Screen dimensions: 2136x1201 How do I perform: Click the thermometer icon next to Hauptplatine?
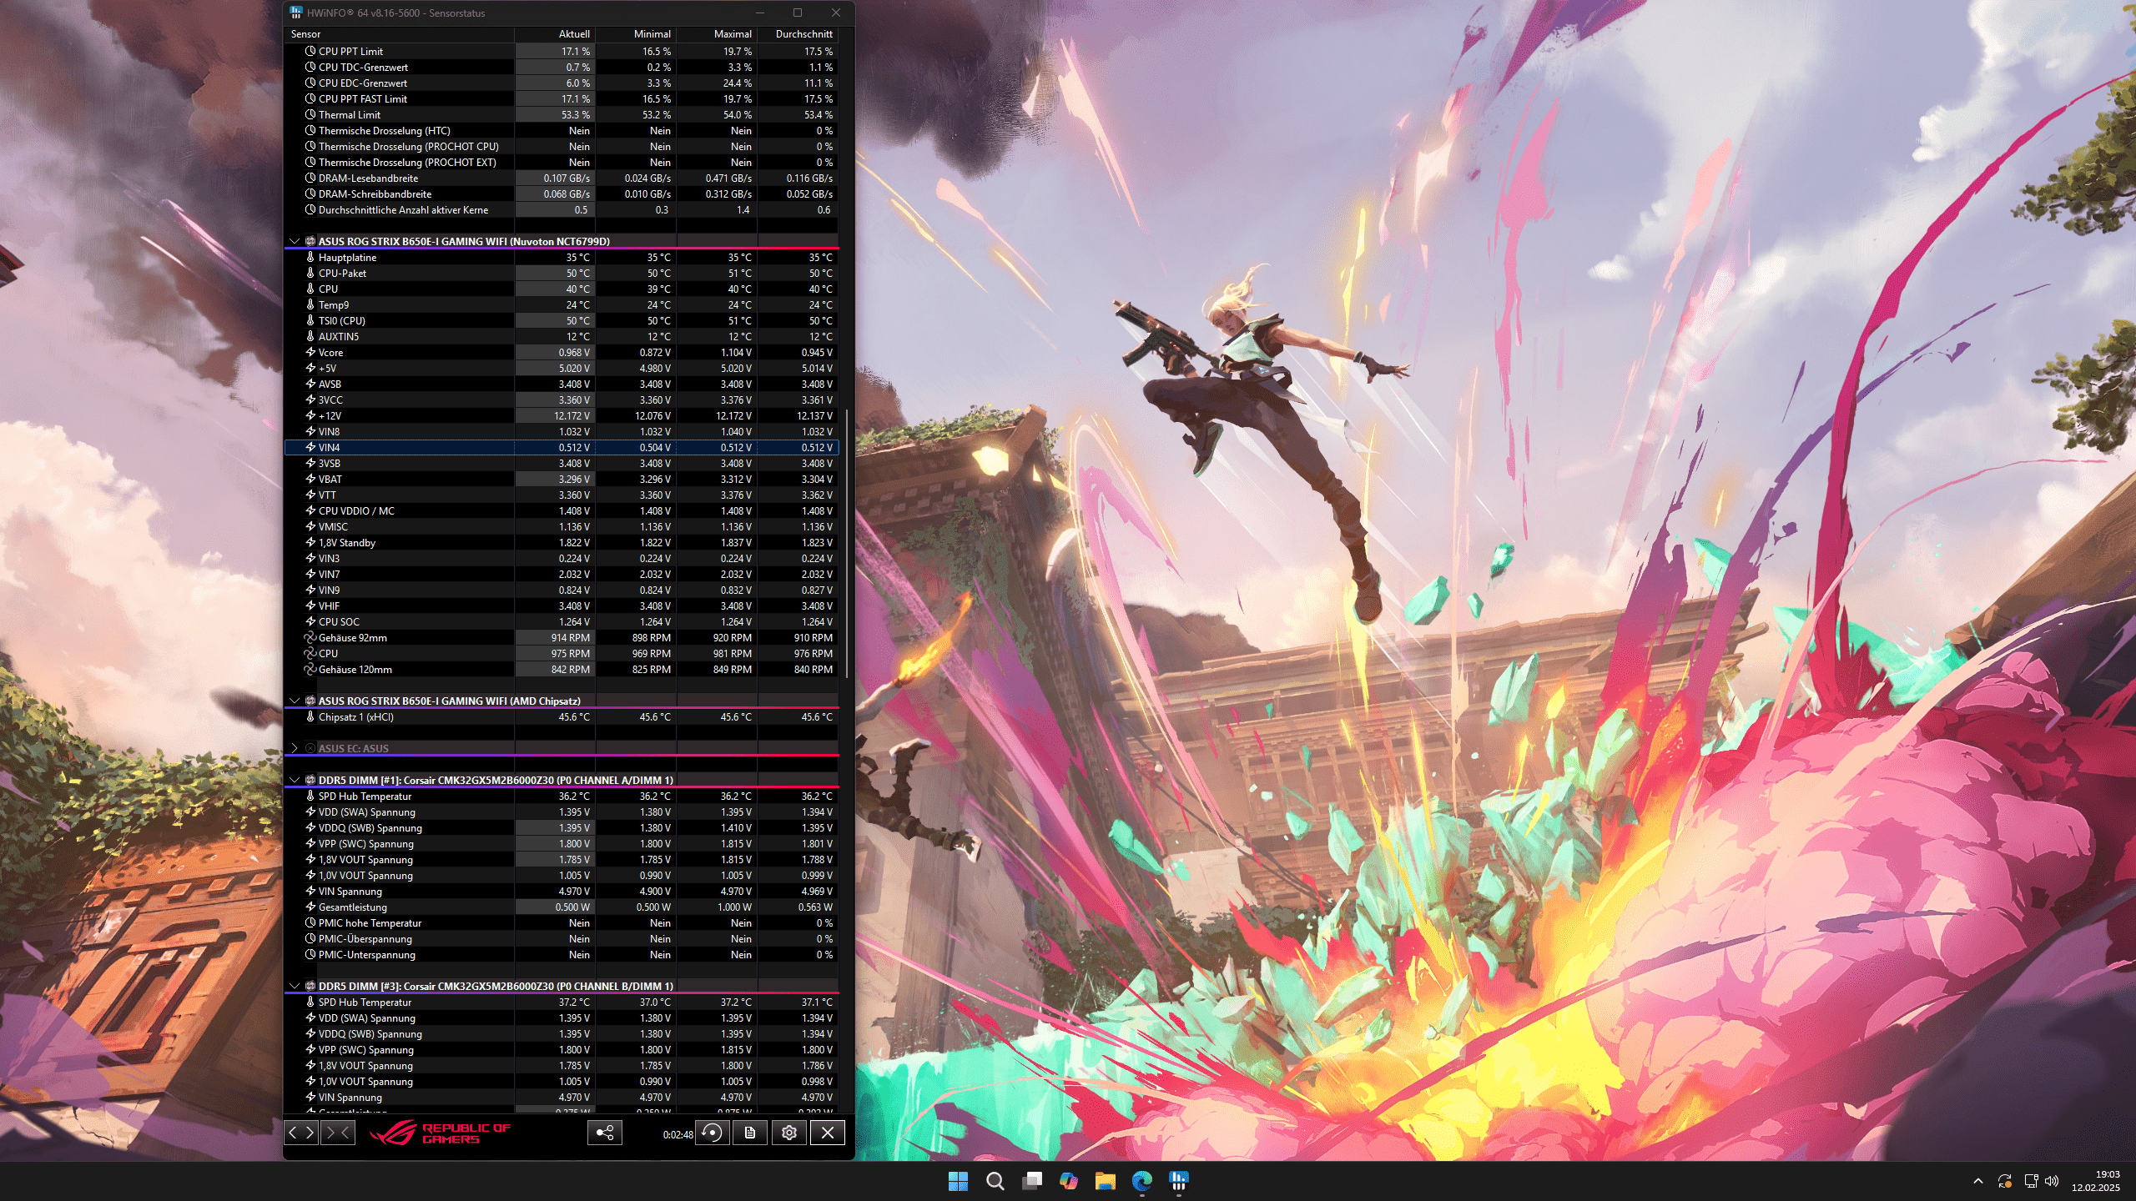pos(310,257)
